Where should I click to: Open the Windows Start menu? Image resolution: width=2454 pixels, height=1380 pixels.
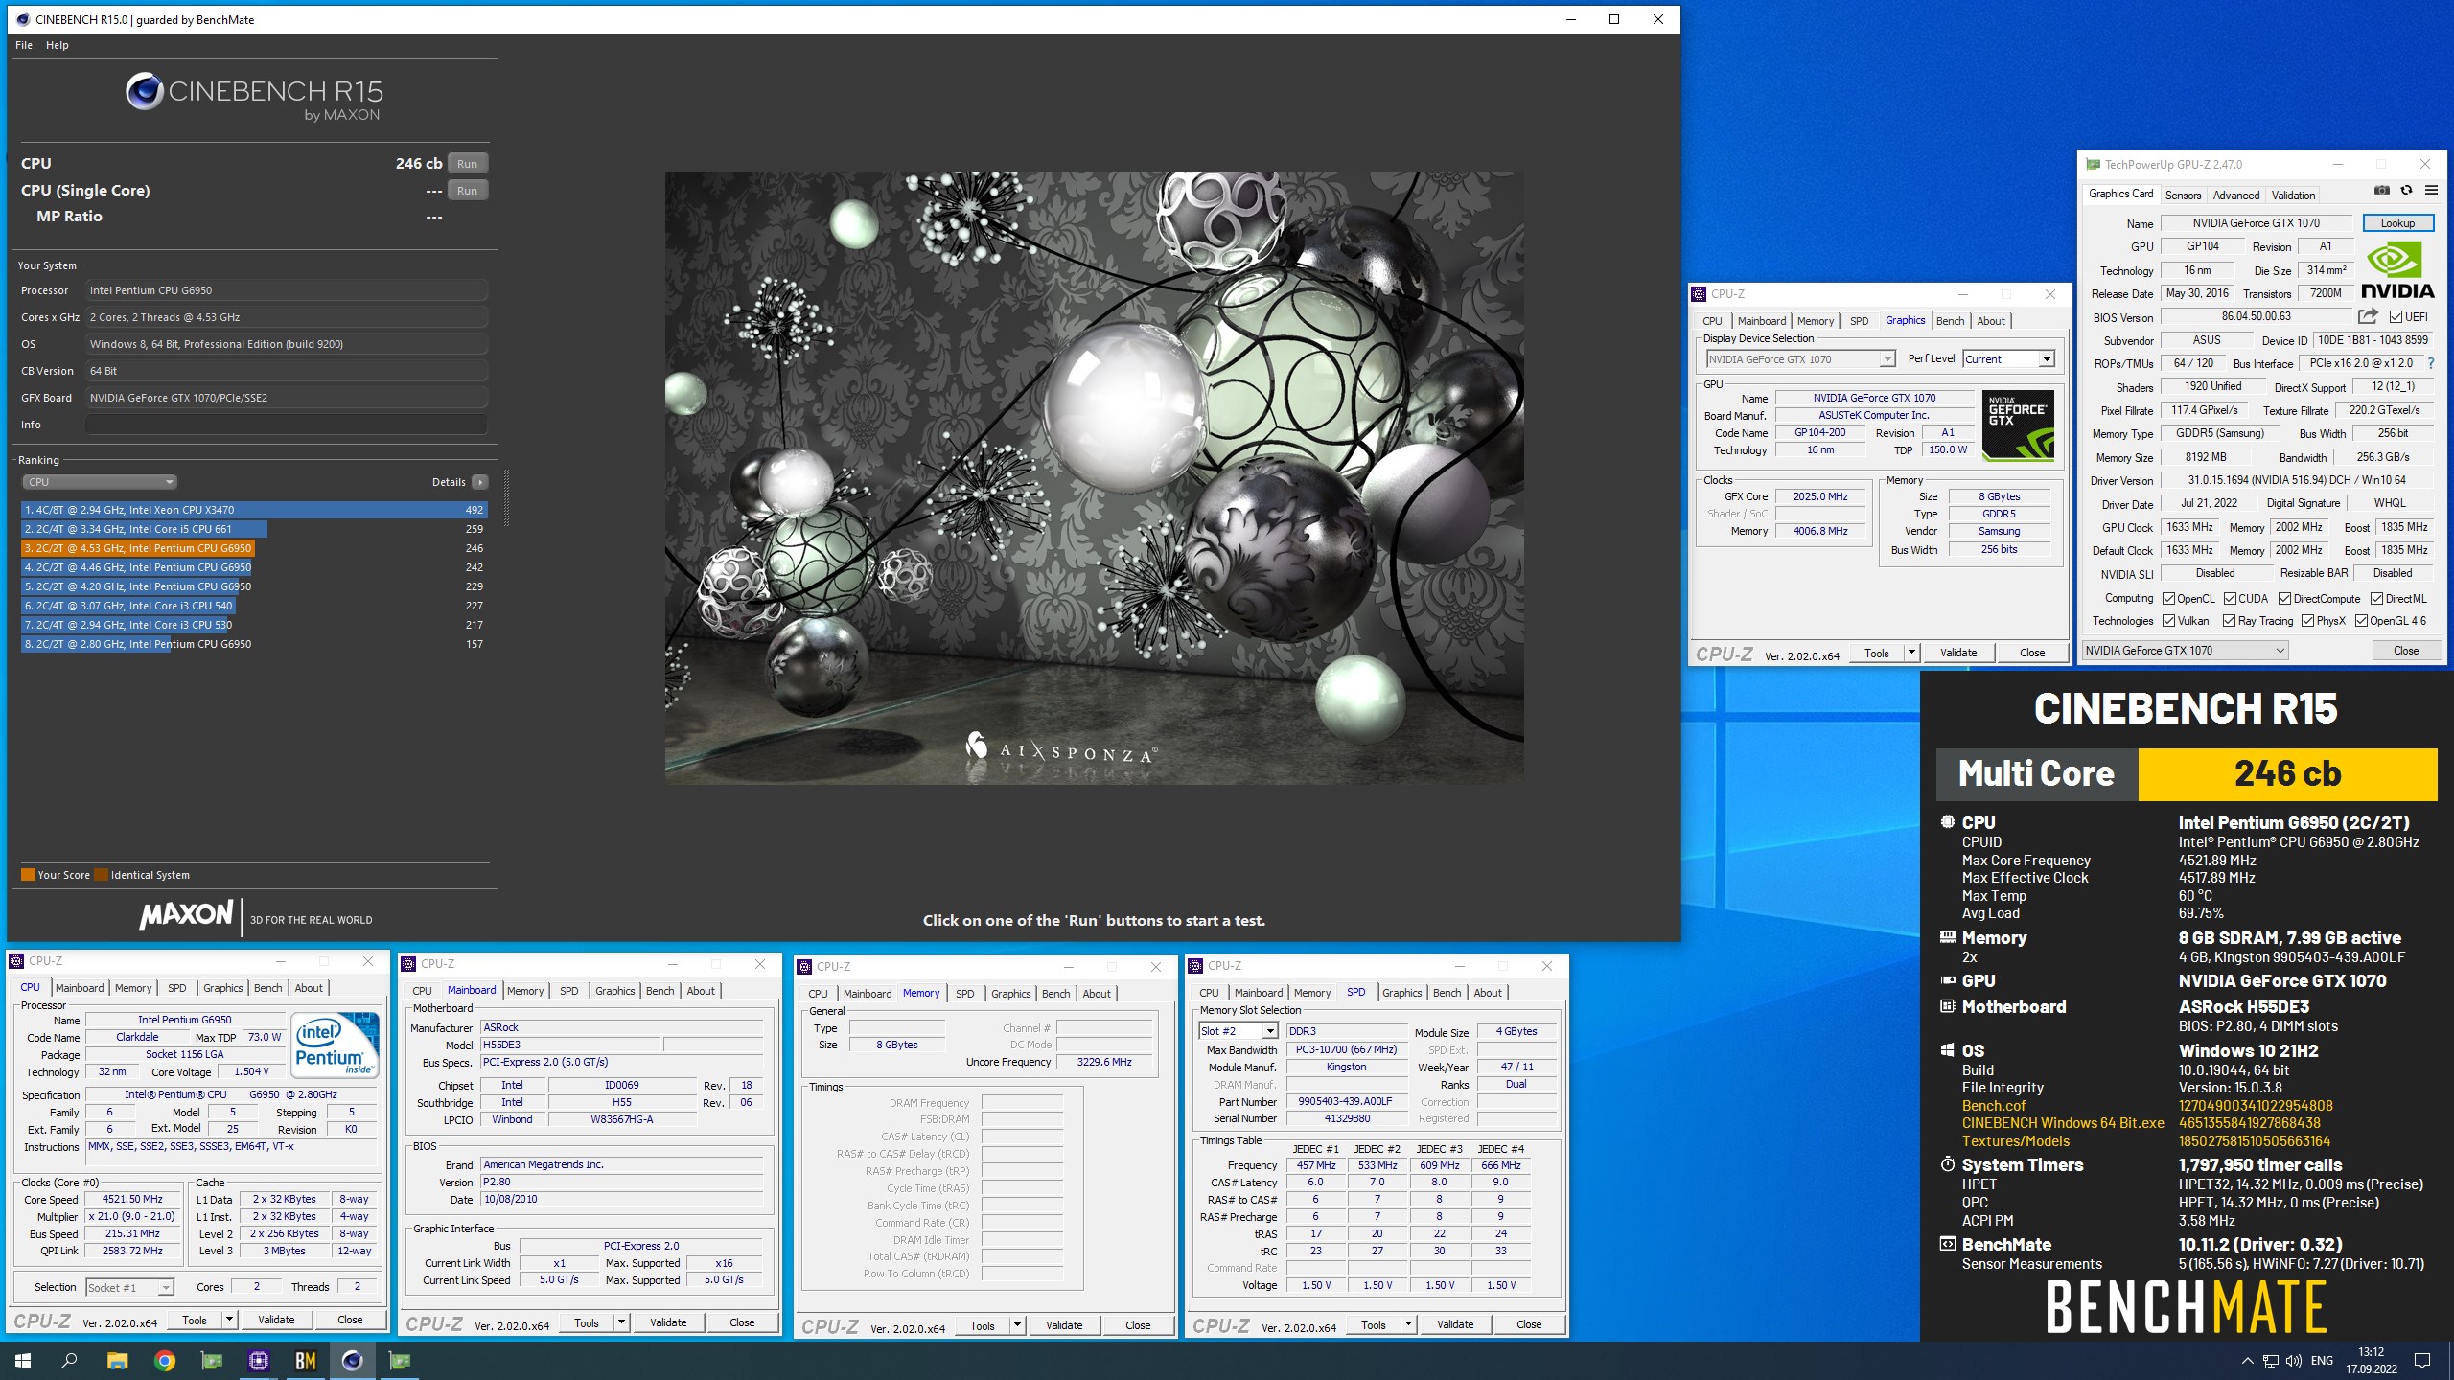pyautogui.click(x=23, y=1360)
